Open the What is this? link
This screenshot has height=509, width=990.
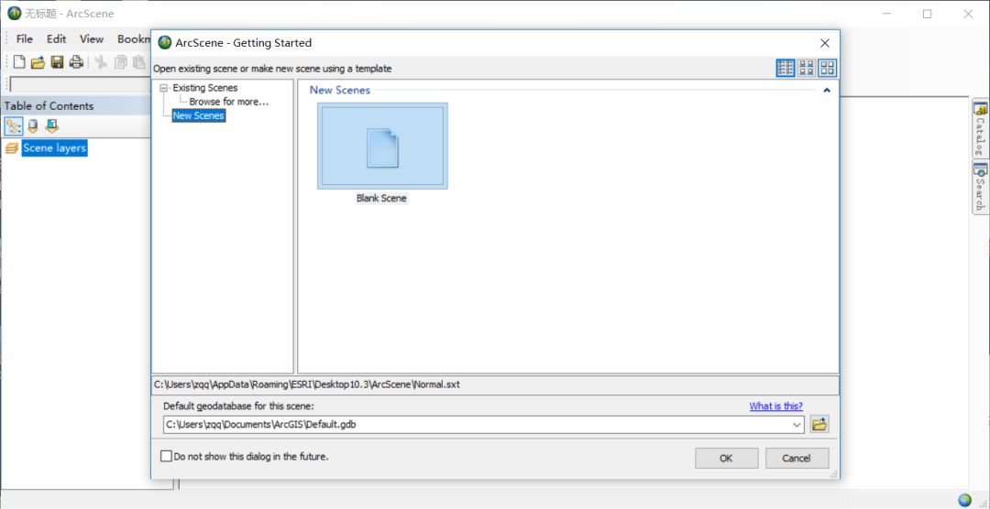(776, 406)
